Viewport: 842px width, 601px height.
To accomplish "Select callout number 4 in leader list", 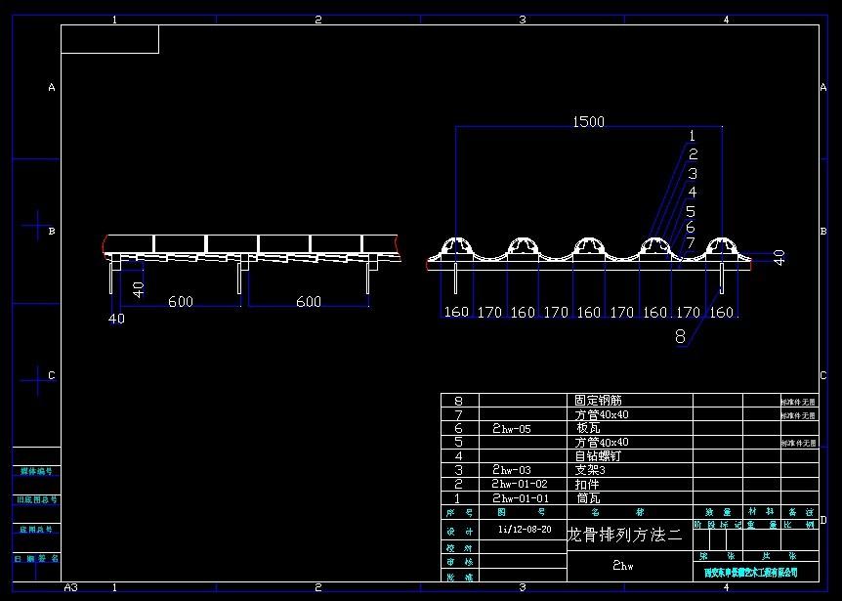I will click(x=692, y=193).
